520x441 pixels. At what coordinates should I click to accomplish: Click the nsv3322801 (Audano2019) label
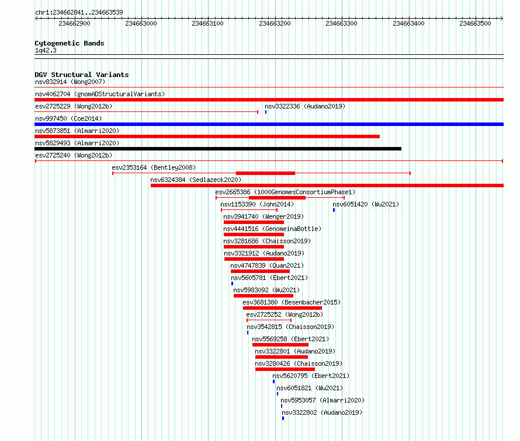(x=295, y=351)
